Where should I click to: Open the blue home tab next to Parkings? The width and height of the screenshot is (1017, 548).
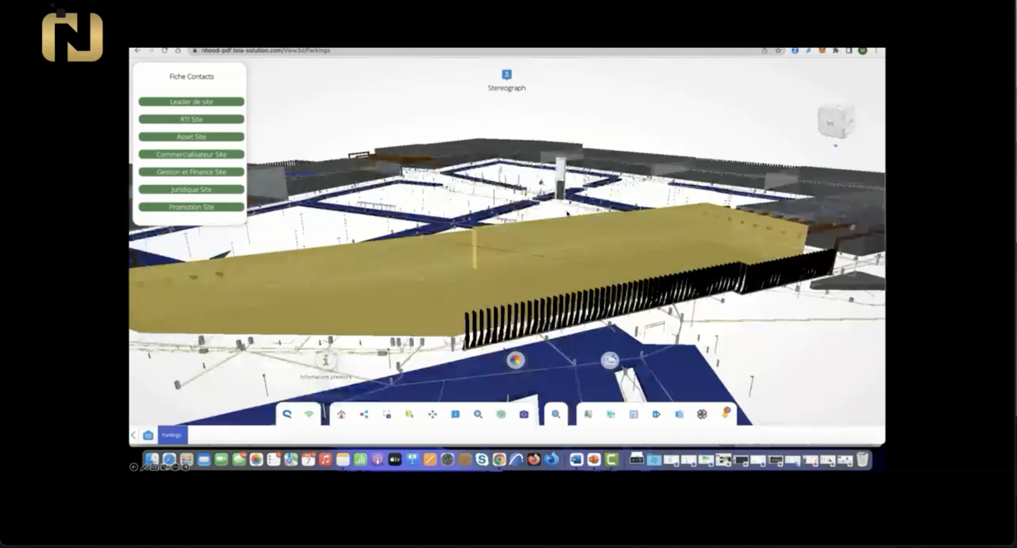click(x=148, y=435)
